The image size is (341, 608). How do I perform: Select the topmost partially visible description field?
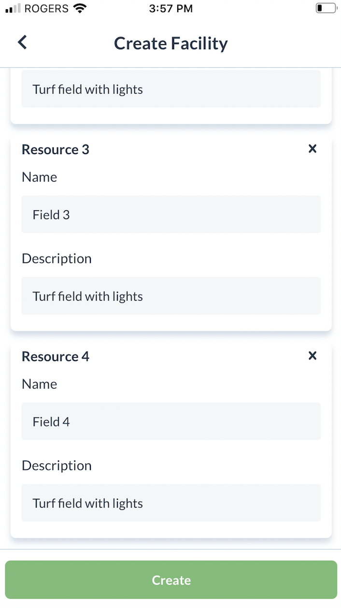(171, 89)
